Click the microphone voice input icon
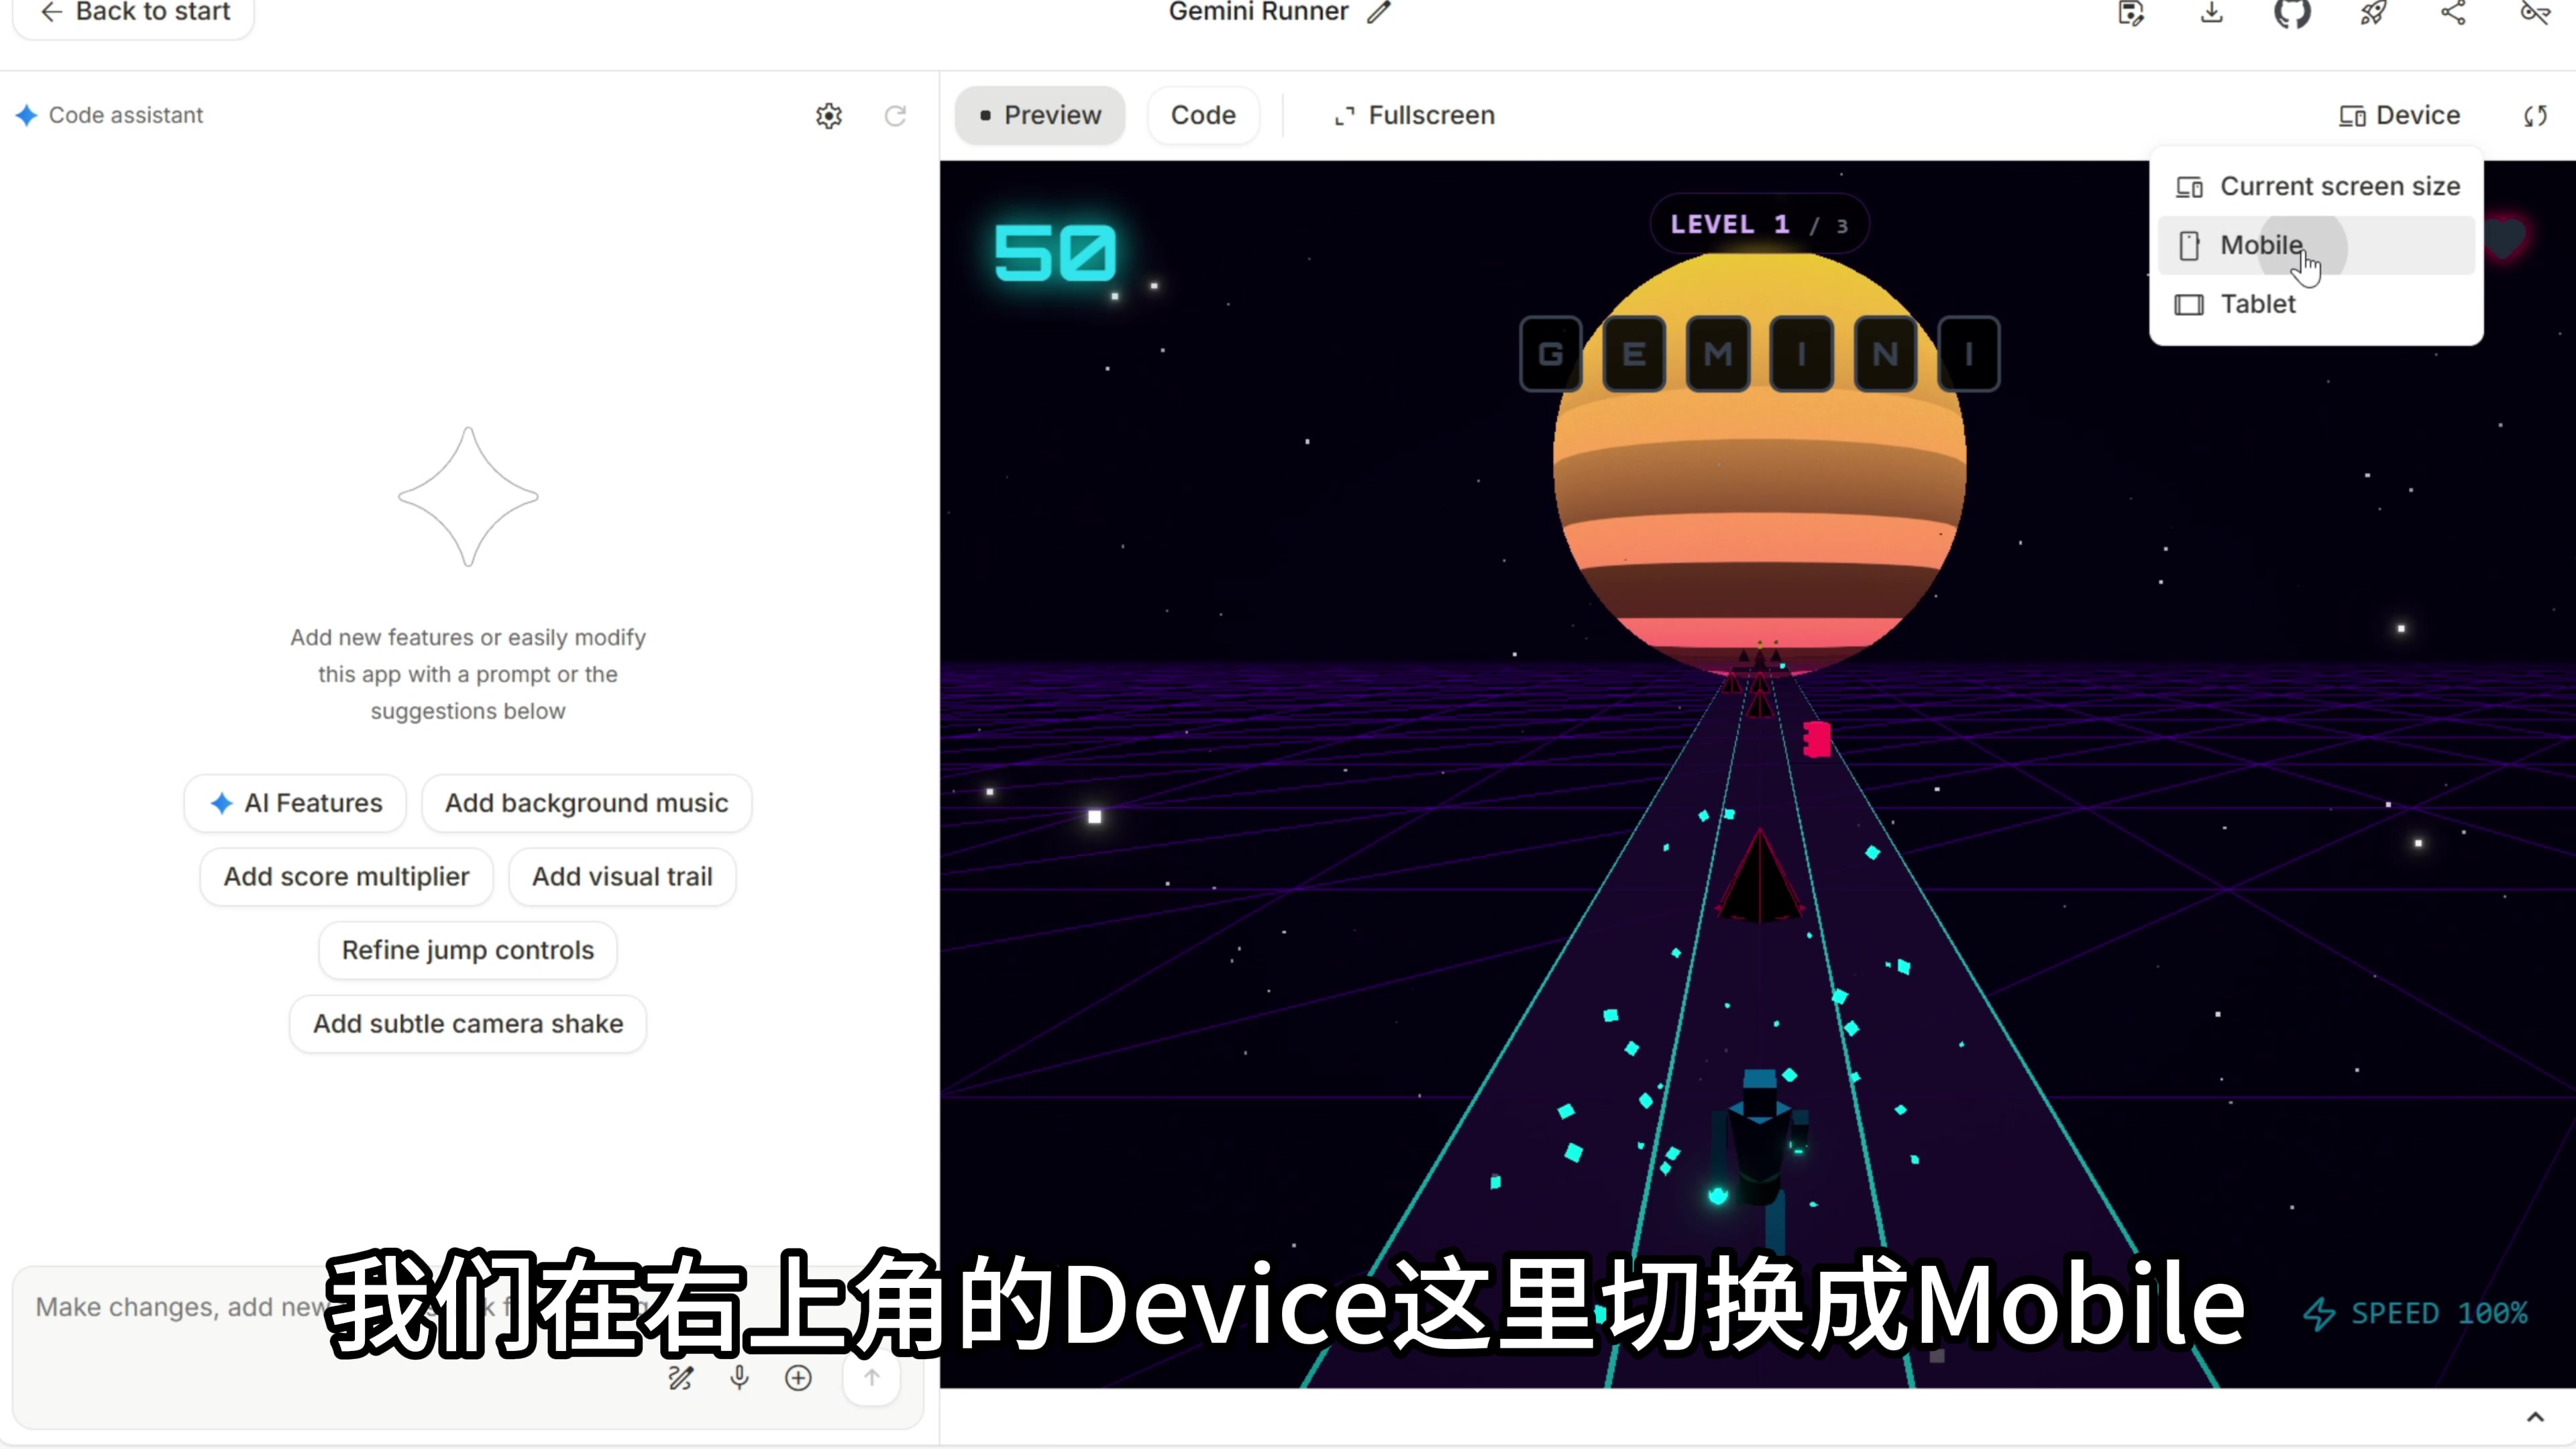The height and width of the screenshot is (1449, 2576). point(739,1378)
